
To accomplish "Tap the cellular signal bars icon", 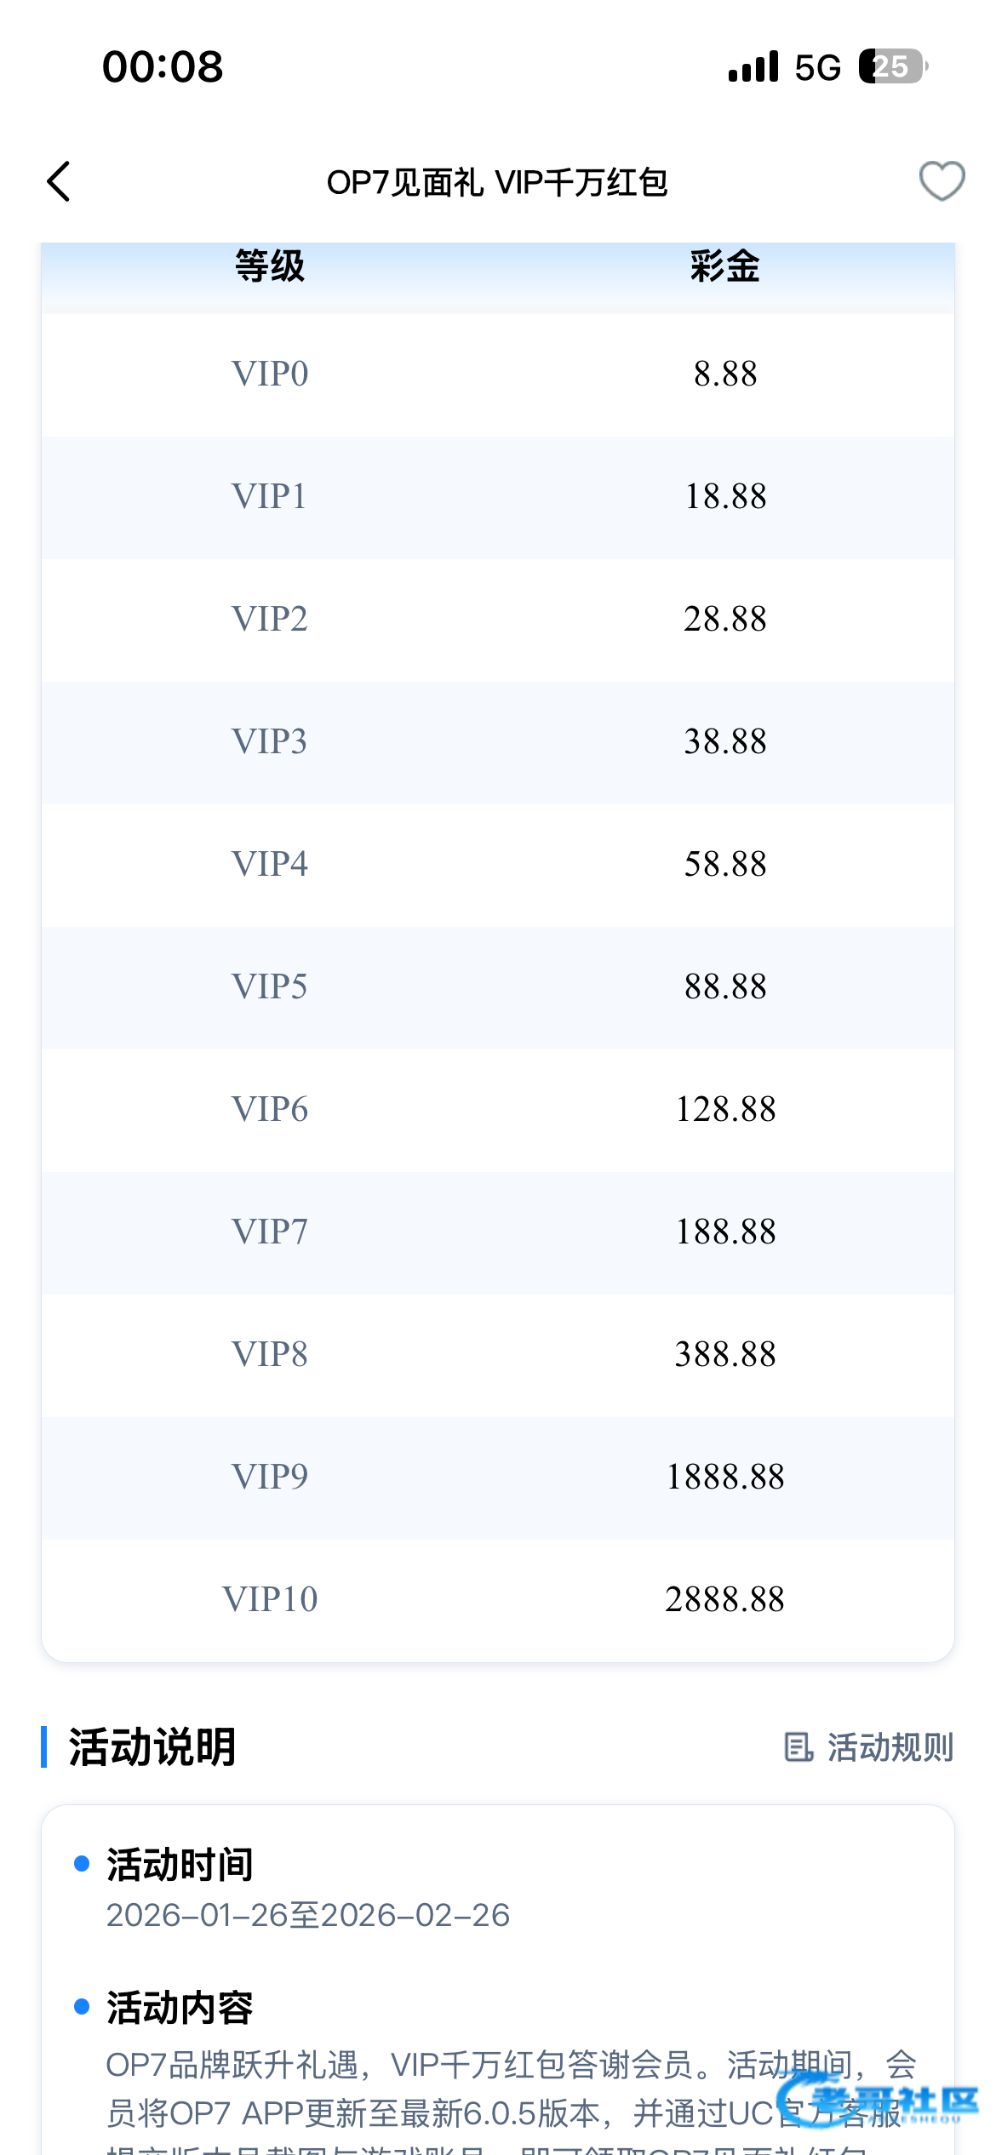I will pos(753,66).
